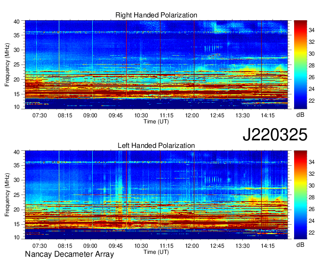Image resolution: width=320 pixels, height=260 pixels.
Task: Select the 30 MHz tick on Left Handed plot
Action: 16,180
